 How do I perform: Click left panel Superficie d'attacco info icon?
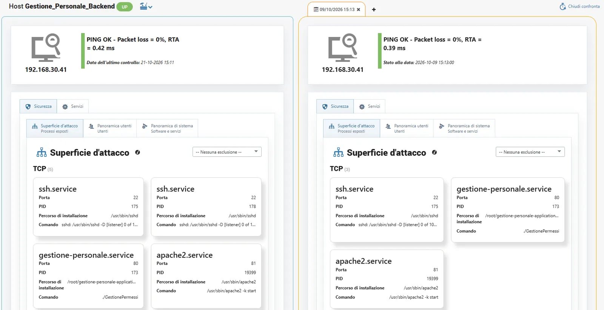click(137, 152)
